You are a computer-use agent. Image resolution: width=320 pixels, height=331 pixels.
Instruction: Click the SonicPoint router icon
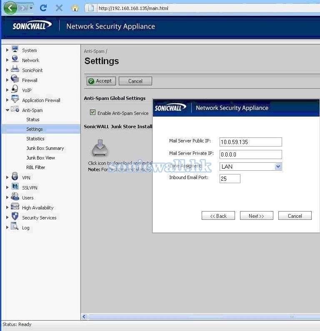[15, 69]
